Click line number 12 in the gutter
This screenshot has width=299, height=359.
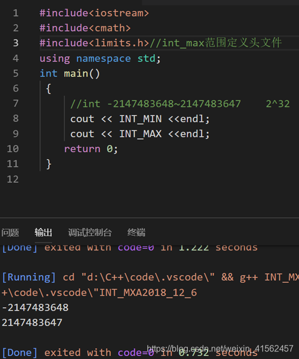13,179
